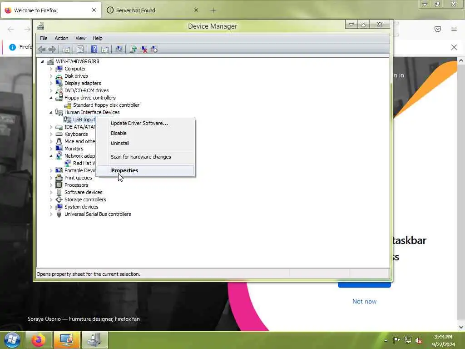
Task: Click the Storage controllers icon
Action: 59,199
